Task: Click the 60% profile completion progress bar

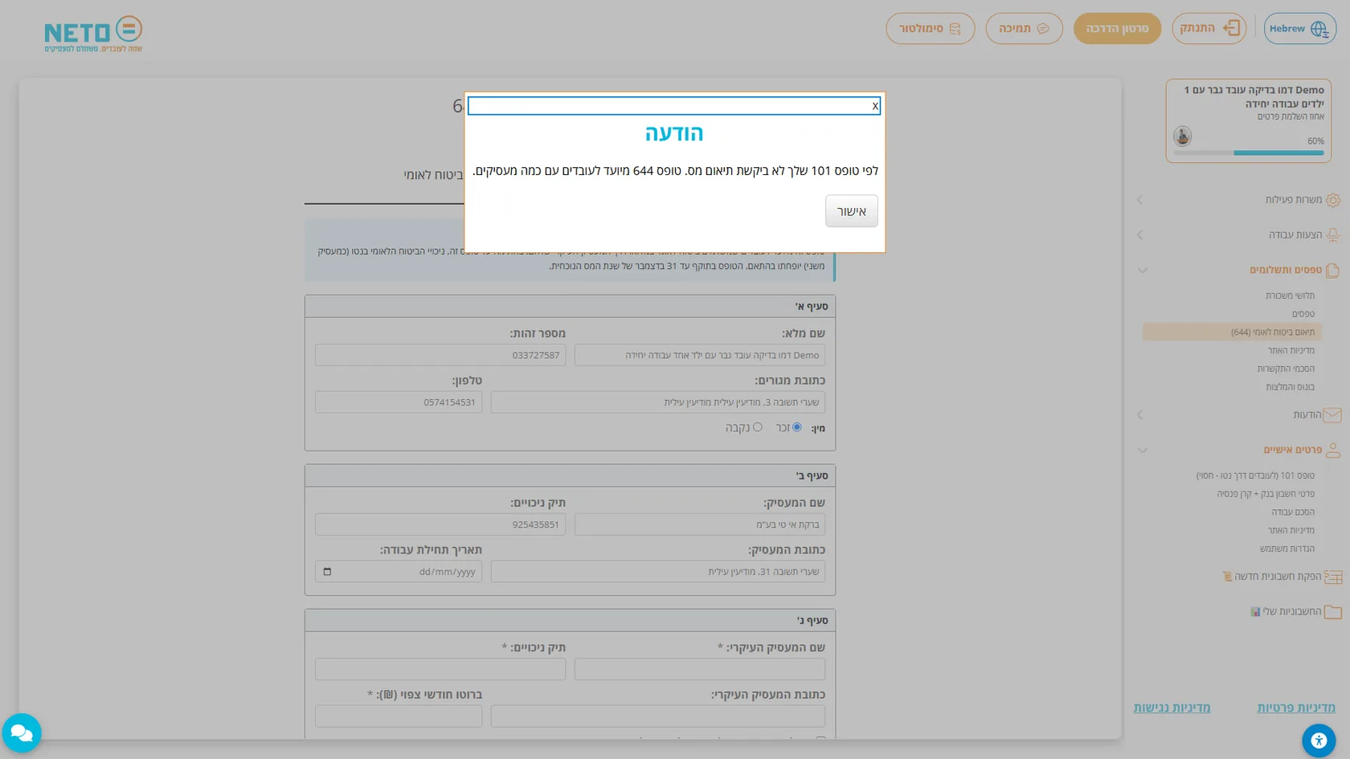Action: click(x=1249, y=153)
